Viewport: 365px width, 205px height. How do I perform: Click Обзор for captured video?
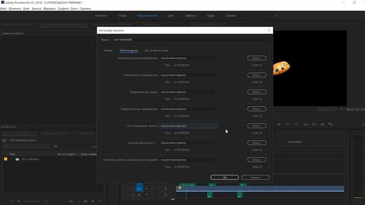pyautogui.click(x=257, y=58)
